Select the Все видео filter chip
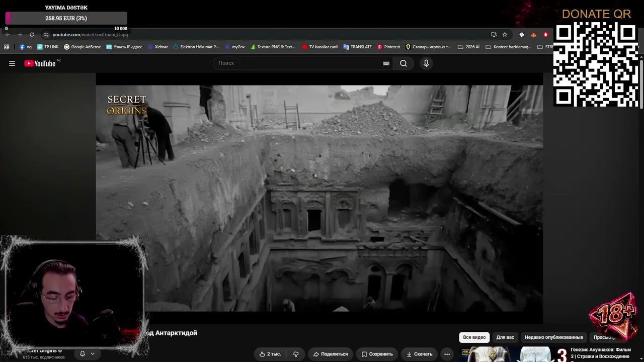 click(474, 337)
